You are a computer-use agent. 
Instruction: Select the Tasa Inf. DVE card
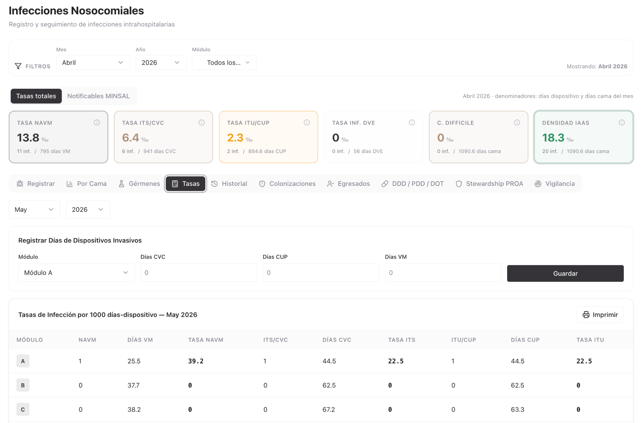click(x=373, y=137)
